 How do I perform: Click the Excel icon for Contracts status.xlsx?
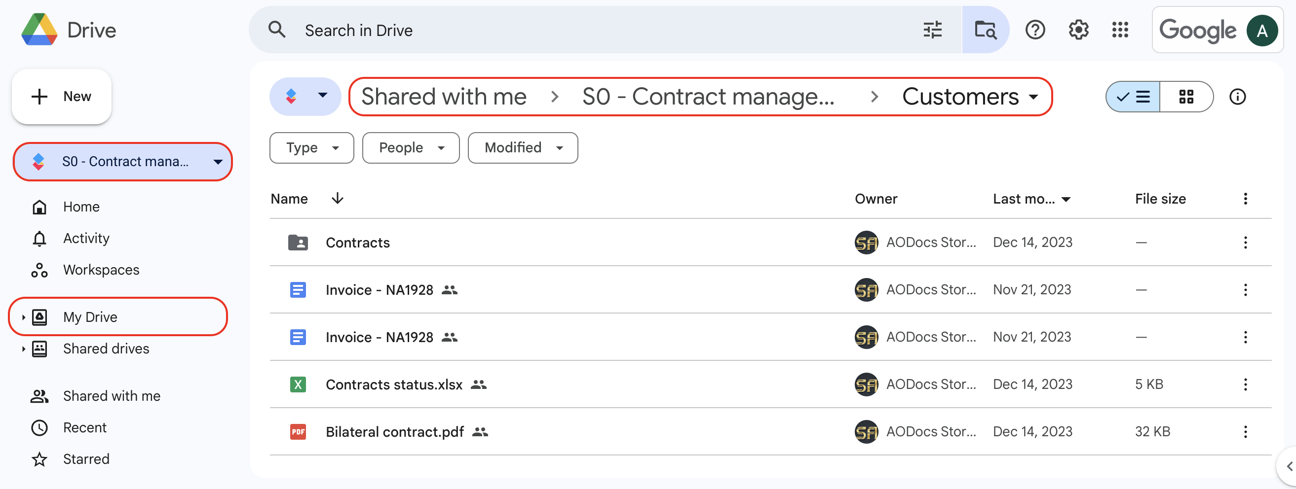(298, 384)
